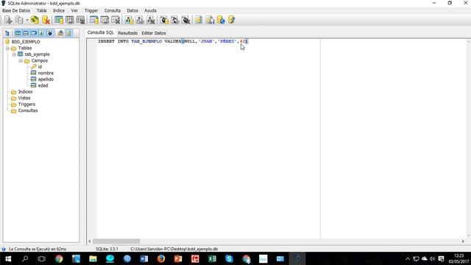Image resolution: width=471 pixels, height=265 pixels.
Task: Toggle the letter A filter in left panel
Action: [x=42, y=33]
